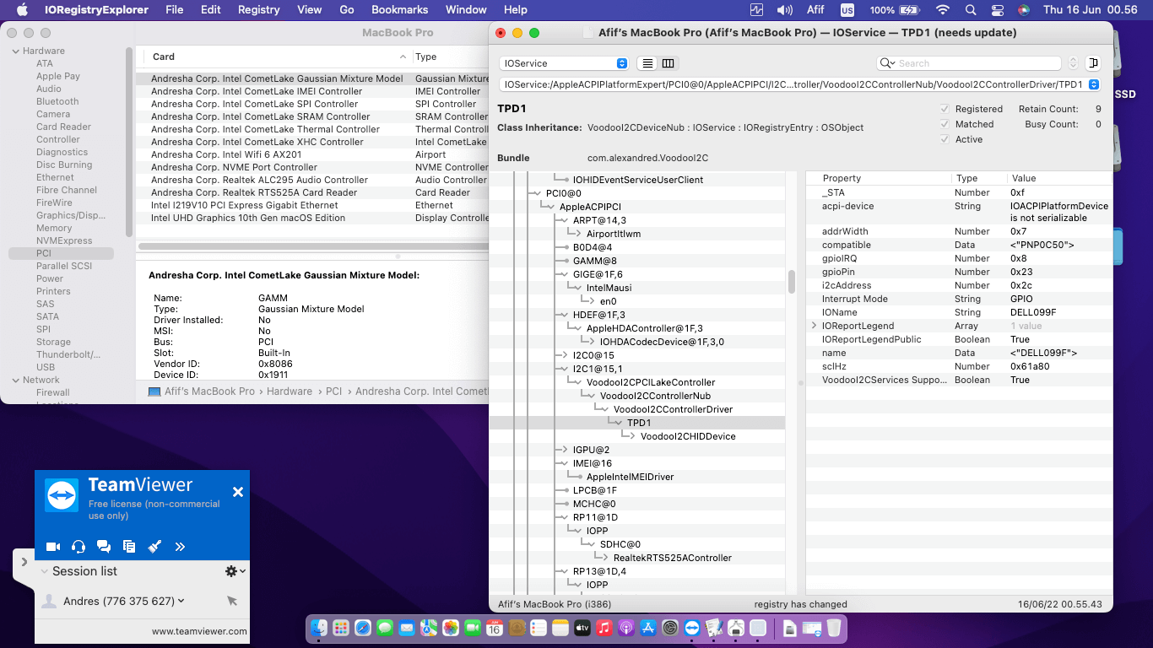Open TeamViewer chat bubbles icon

click(104, 547)
